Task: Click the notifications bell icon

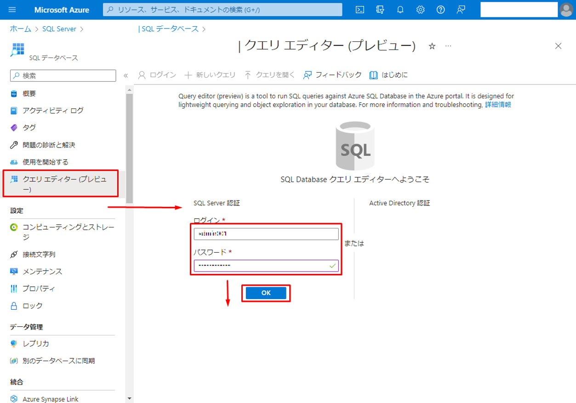Action: coord(400,10)
